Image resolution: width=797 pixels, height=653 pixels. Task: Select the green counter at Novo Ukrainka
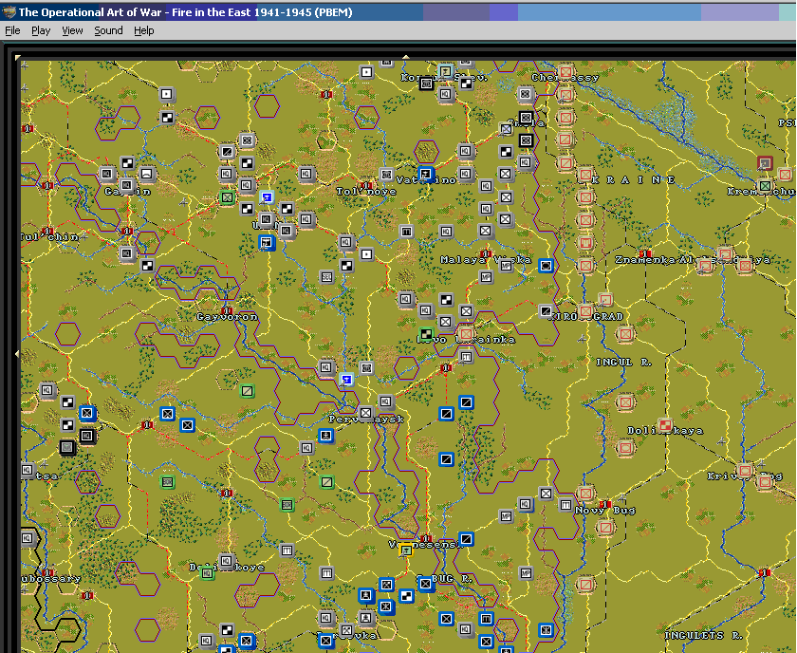[x=426, y=334]
